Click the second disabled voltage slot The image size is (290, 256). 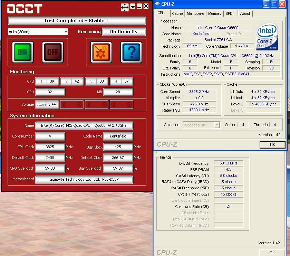[x=72, y=105]
